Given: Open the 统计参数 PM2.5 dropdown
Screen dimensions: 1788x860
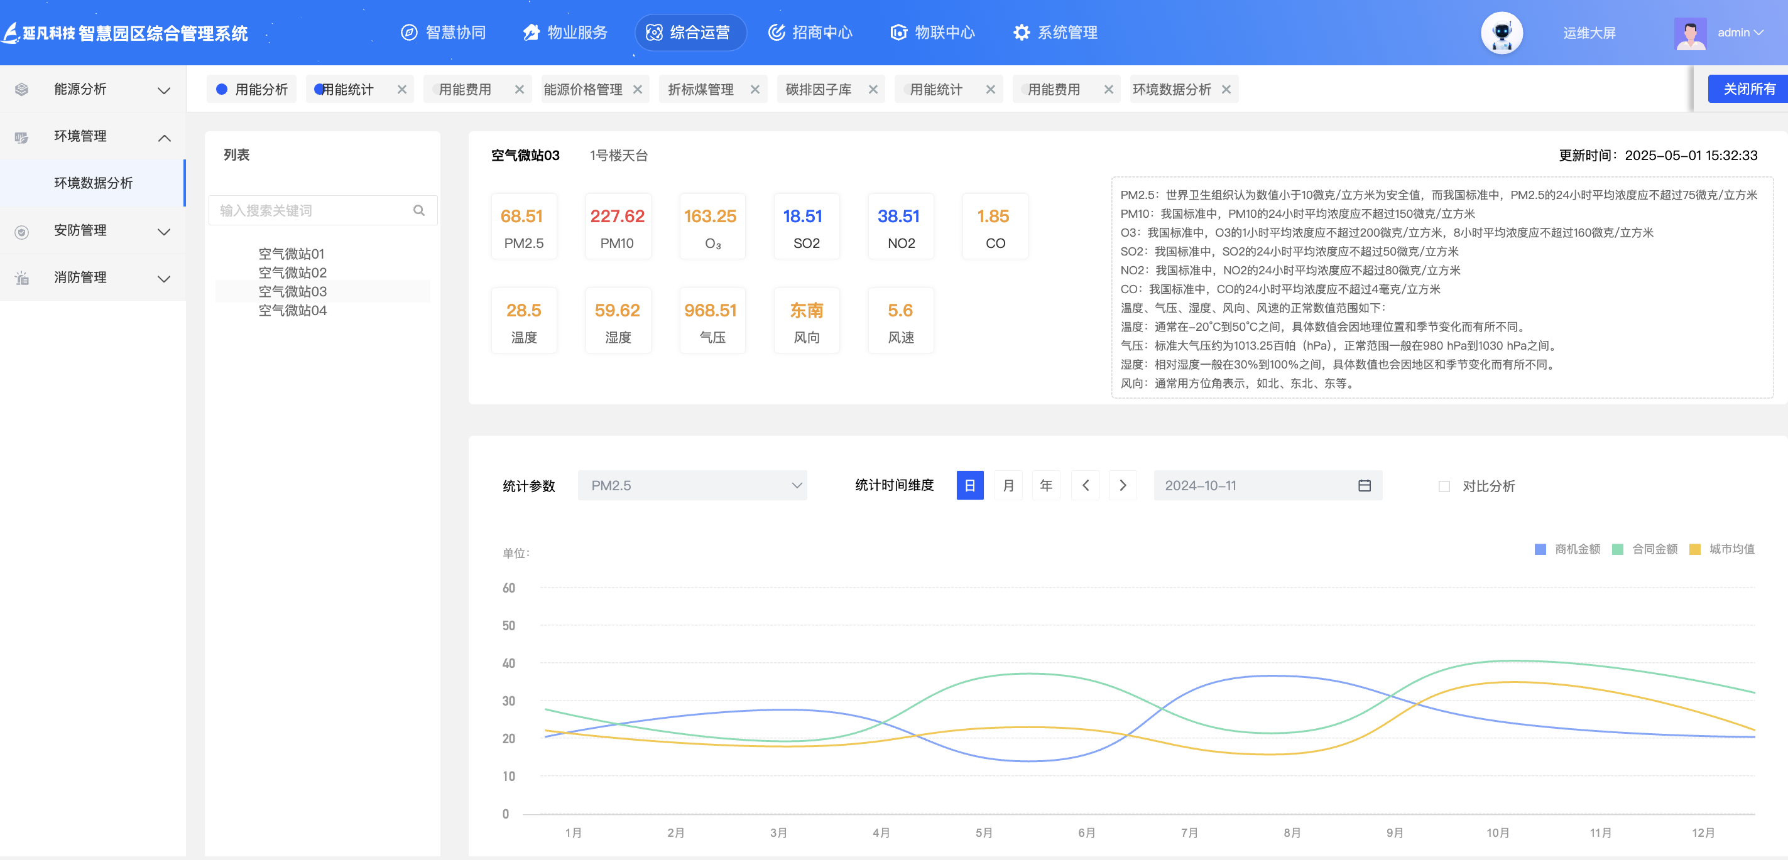Looking at the screenshot, I should [x=691, y=485].
